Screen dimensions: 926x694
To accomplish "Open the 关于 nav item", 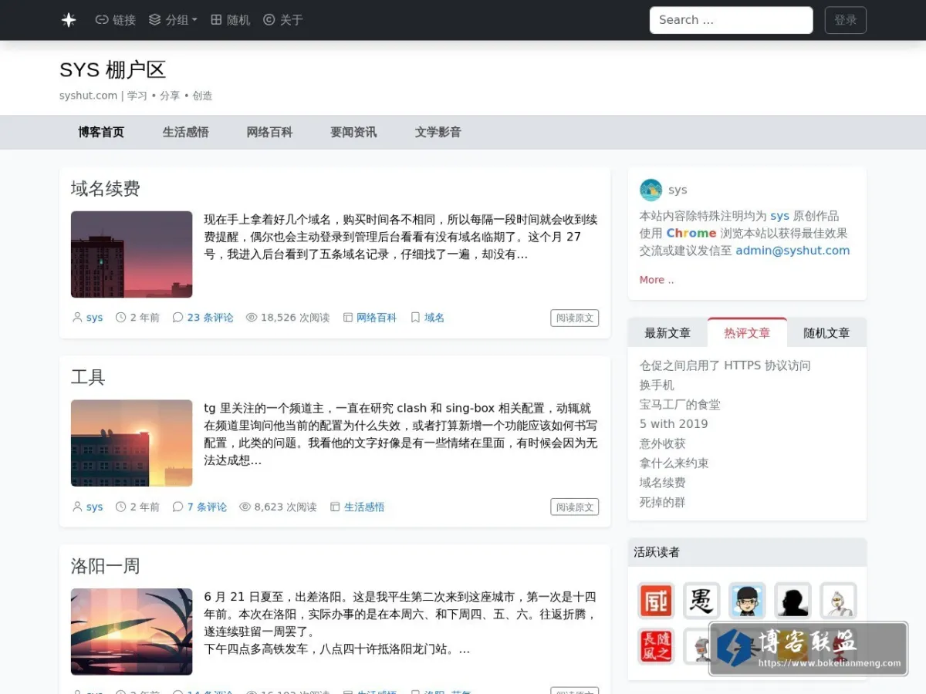I will tap(282, 20).
